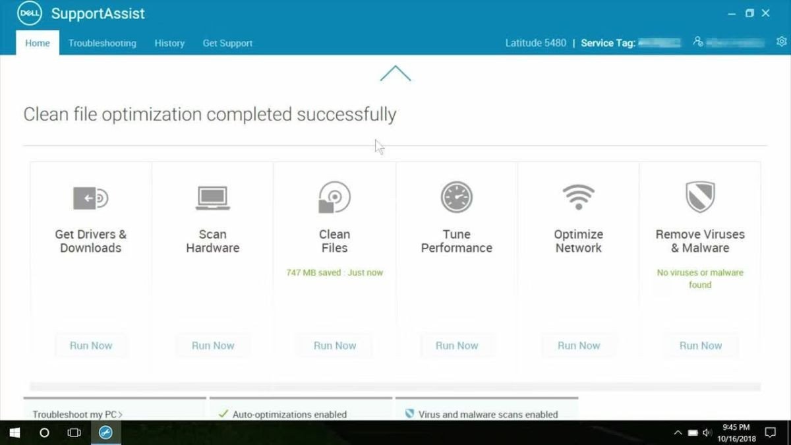
Task: Open the Windows Start menu
Action: coord(14,432)
